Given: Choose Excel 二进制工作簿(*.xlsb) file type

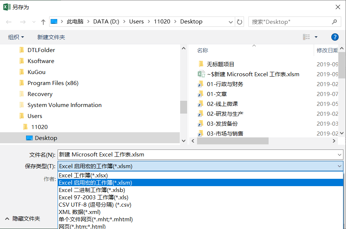Looking at the screenshot, I should click(200, 190).
